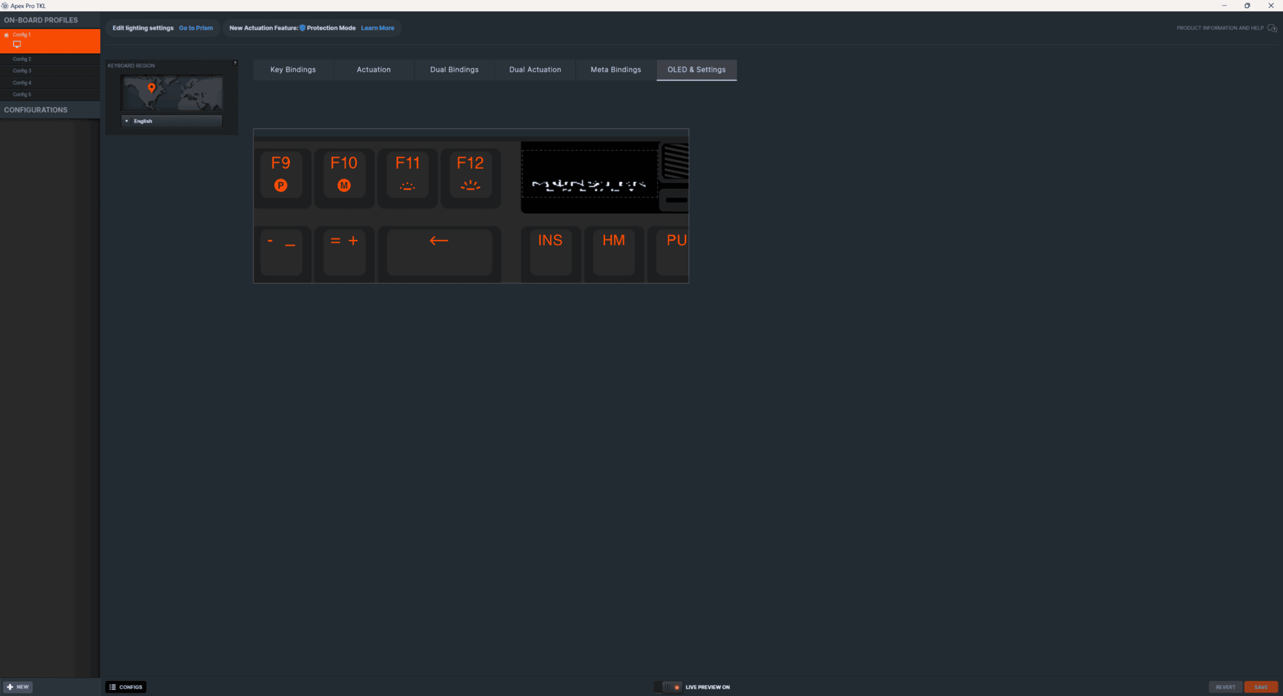Minimize the Apex Pro TKL window
This screenshot has height=696, width=1283.
(1224, 6)
